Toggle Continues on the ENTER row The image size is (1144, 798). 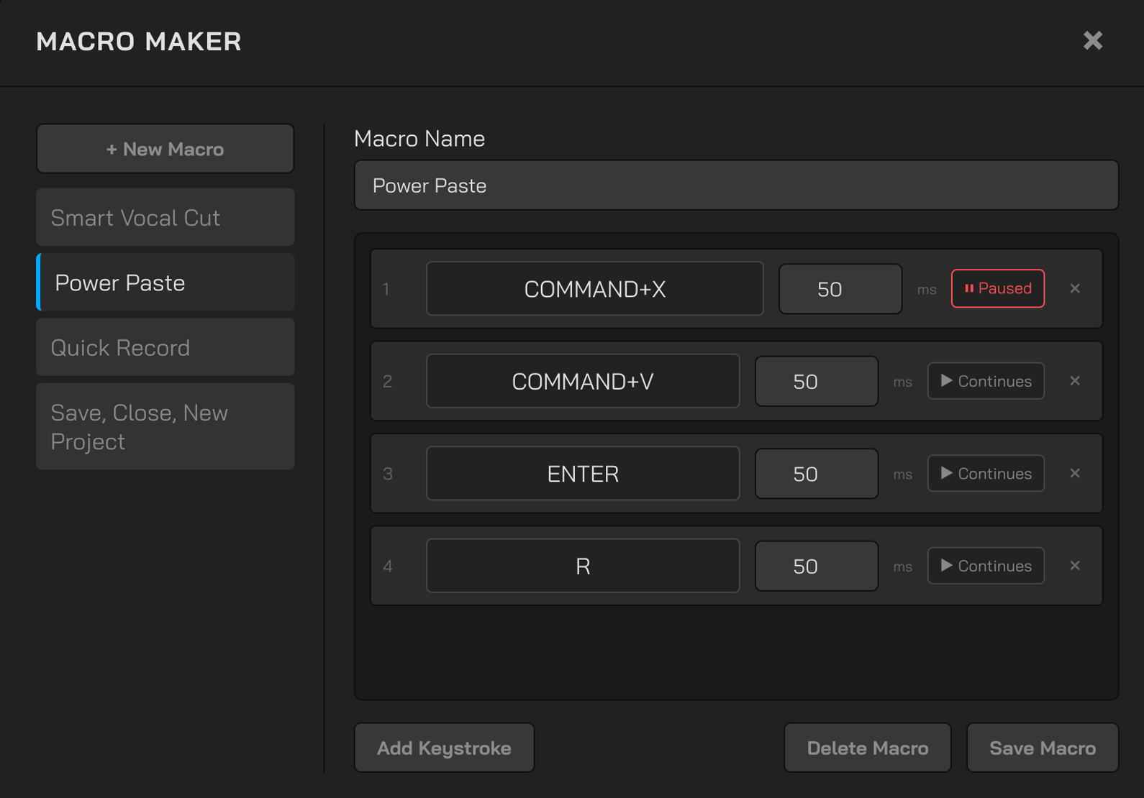[x=986, y=473]
